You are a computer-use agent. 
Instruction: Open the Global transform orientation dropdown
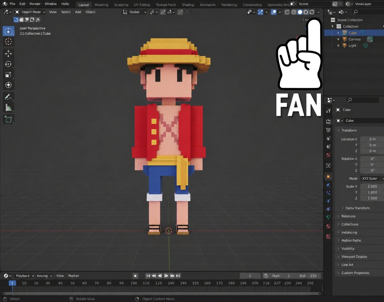point(135,12)
